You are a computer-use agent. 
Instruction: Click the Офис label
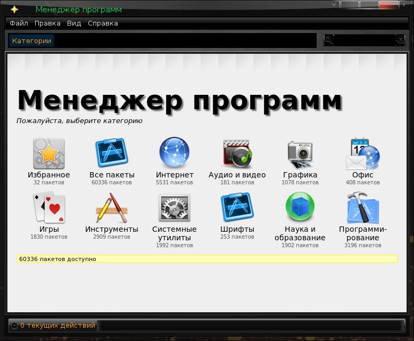point(363,175)
